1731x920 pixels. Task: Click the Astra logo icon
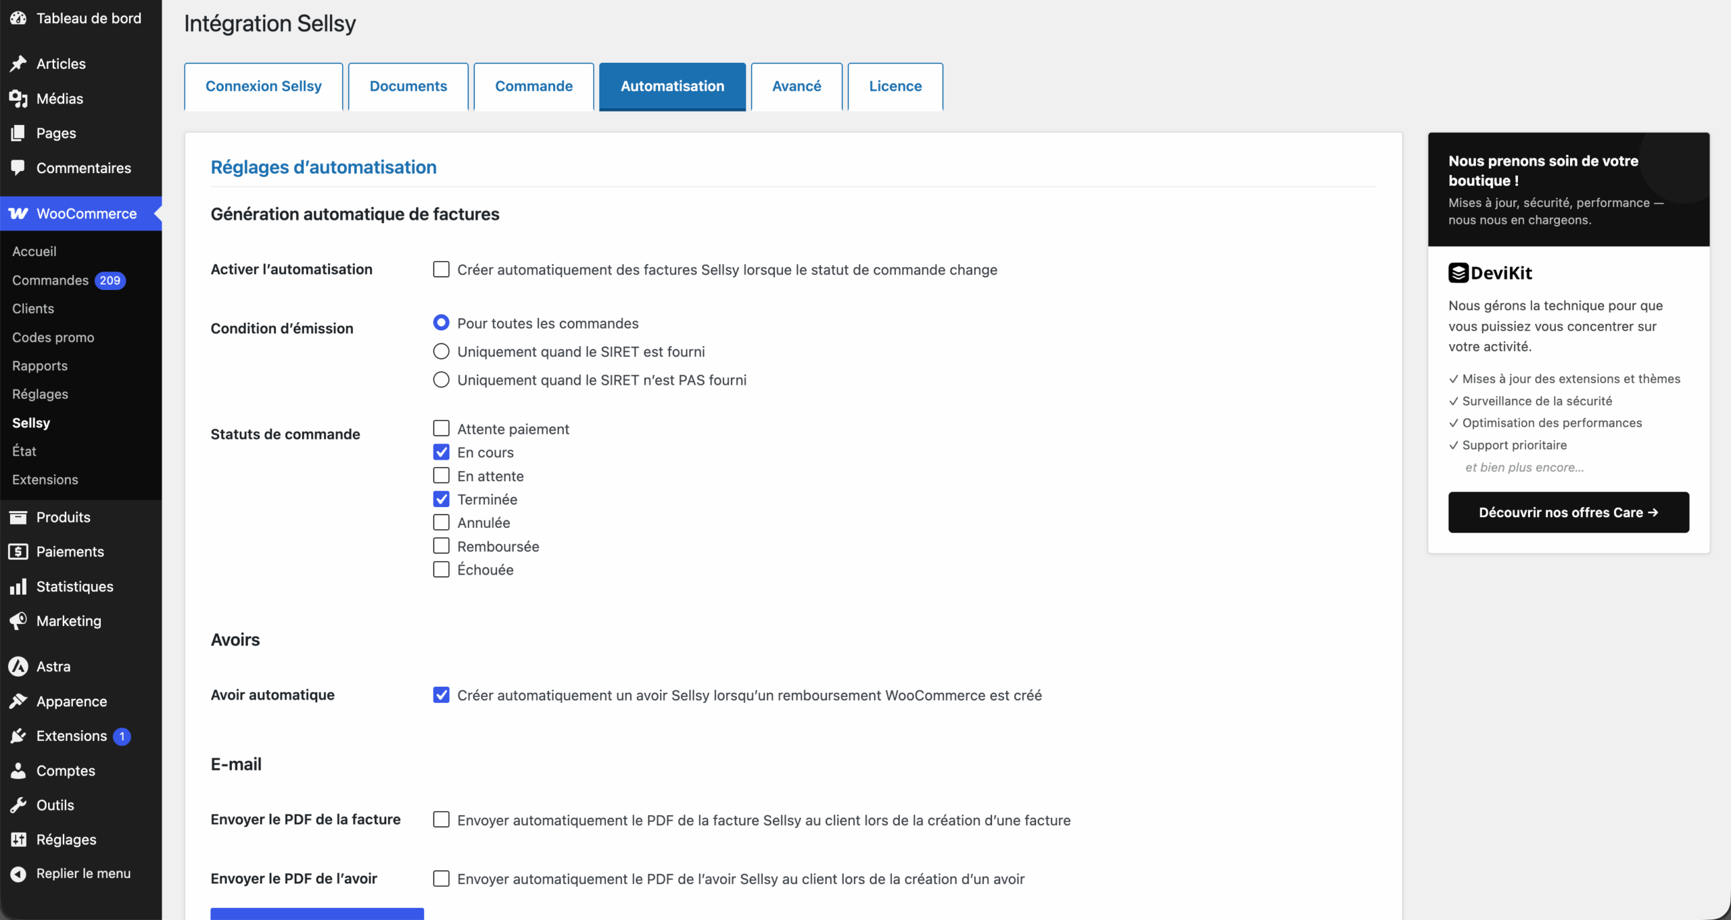(18, 667)
